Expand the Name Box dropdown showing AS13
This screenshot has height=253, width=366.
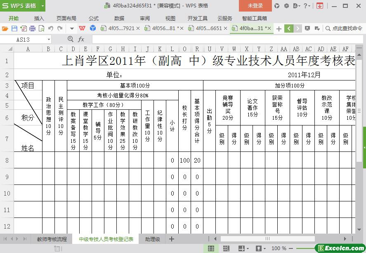tap(49, 40)
